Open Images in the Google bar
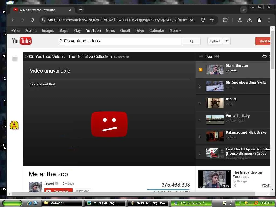276x207 pixels. tap(48, 31)
